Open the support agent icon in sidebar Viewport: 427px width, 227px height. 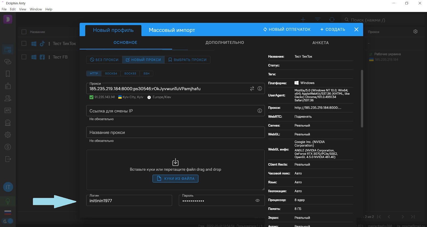(x=8, y=123)
